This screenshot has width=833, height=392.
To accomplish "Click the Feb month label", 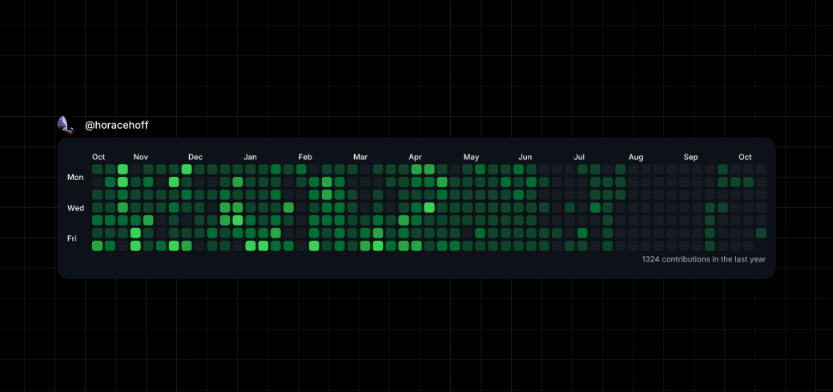I will 305,157.
